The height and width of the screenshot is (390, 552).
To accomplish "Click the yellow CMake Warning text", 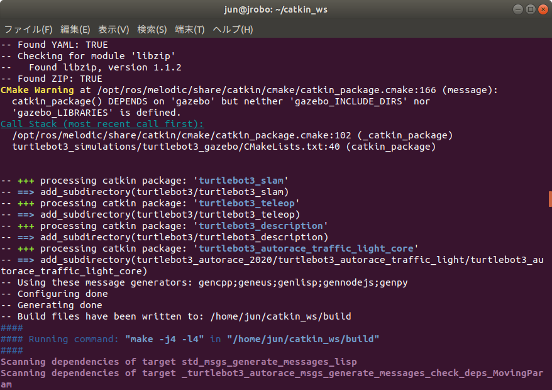I will point(37,90).
